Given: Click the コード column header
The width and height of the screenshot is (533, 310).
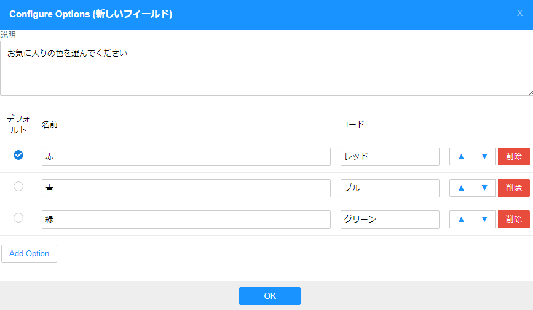Looking at the screenshot, I should click(x=352, y=124).
